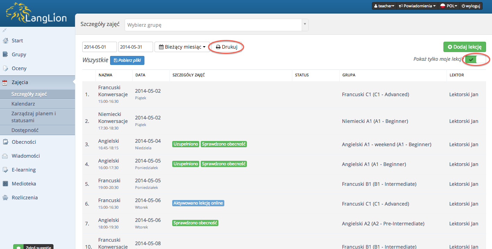
Task: Open Grupy via its sidebar icon
Action: pyautogui.click(x=5, y=55)
